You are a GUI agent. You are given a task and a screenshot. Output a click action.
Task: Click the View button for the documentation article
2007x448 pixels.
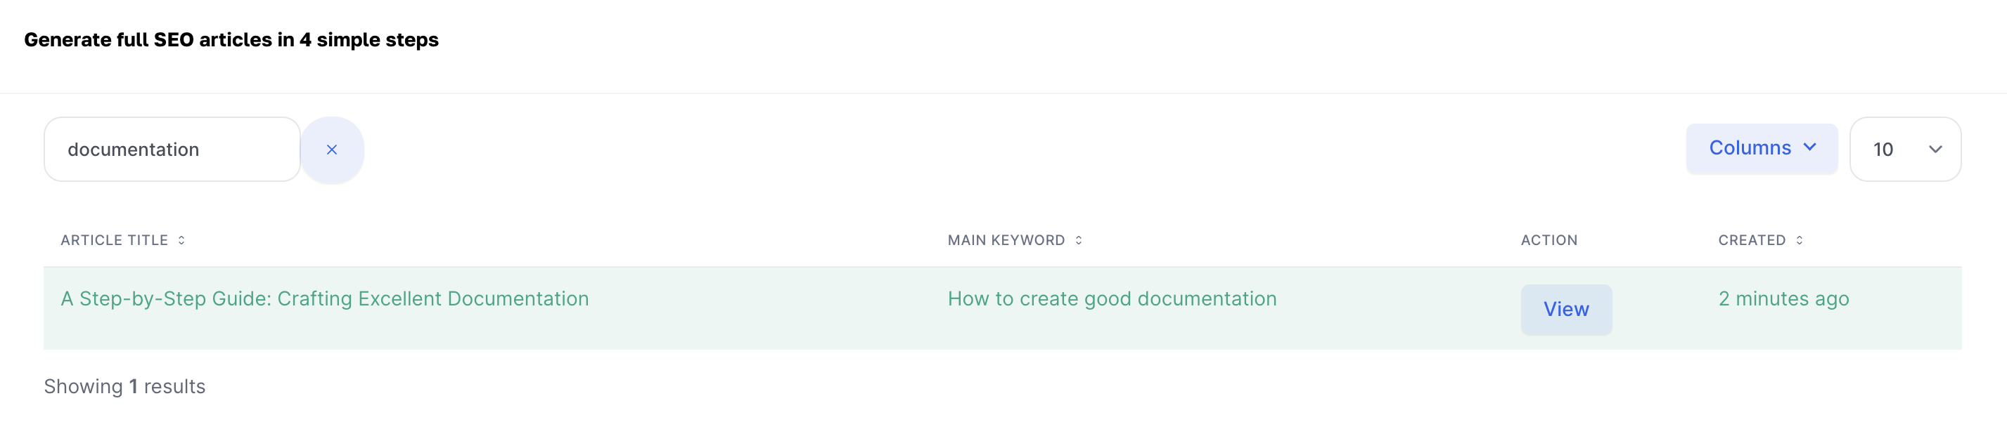tap(1566, 309)
